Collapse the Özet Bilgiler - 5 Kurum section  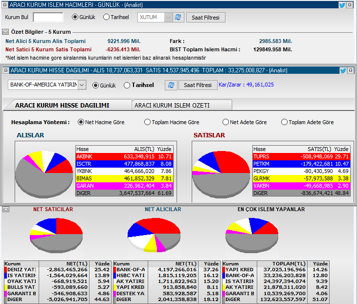[5, 32]
